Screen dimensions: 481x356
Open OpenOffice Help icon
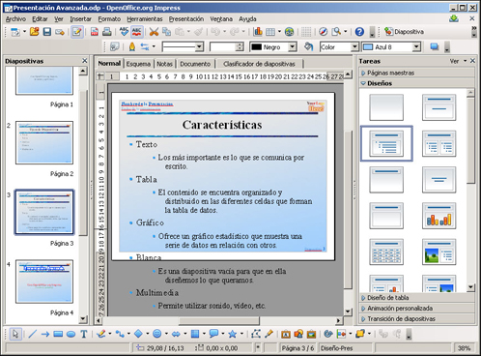(359, 32)
